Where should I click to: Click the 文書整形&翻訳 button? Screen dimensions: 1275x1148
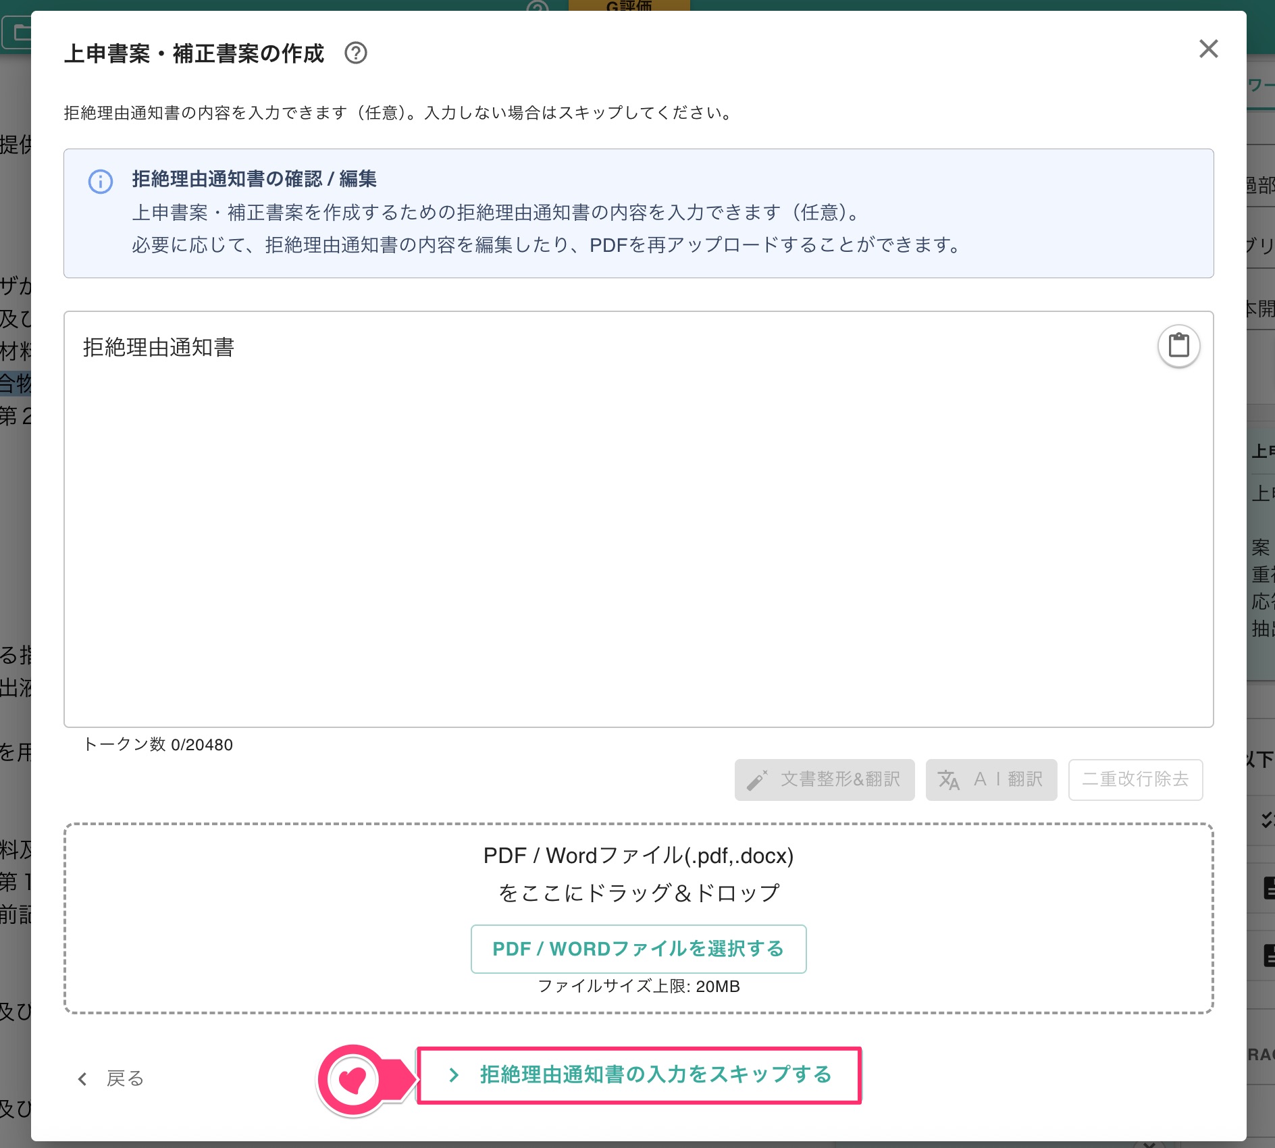pos(825,779)
